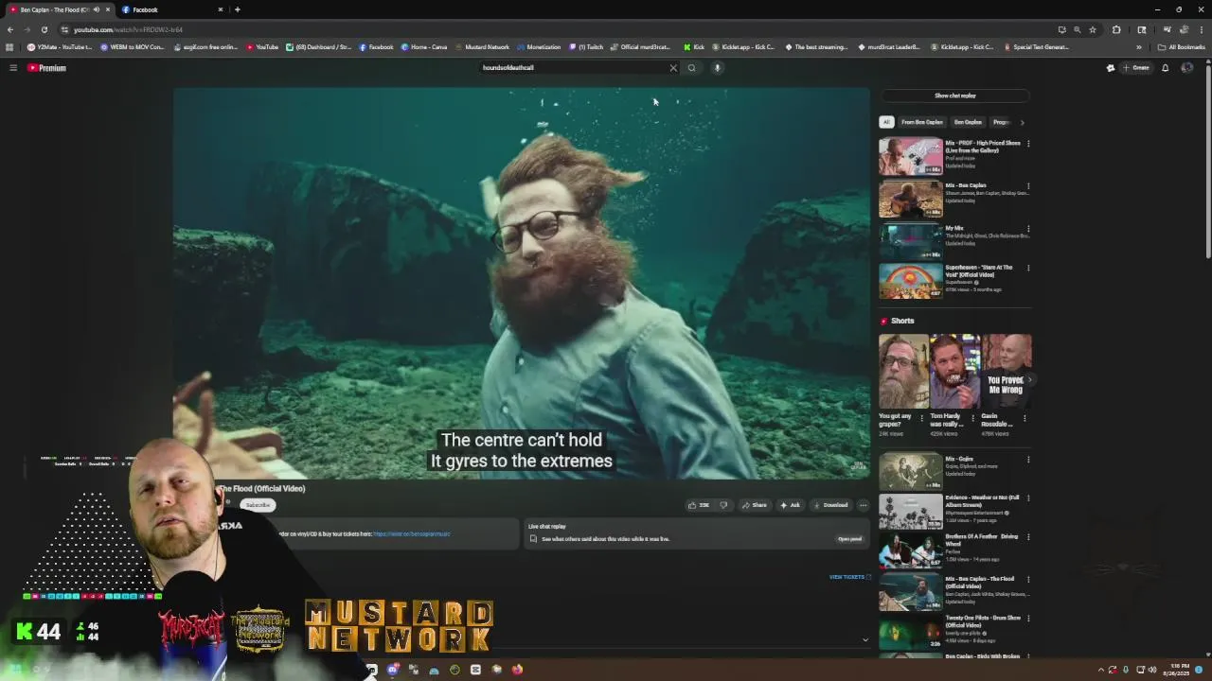The width and height of the screenshot is (1212, 681).
Task: Open YouTube notifications bell
Action: pos(1165,68)
